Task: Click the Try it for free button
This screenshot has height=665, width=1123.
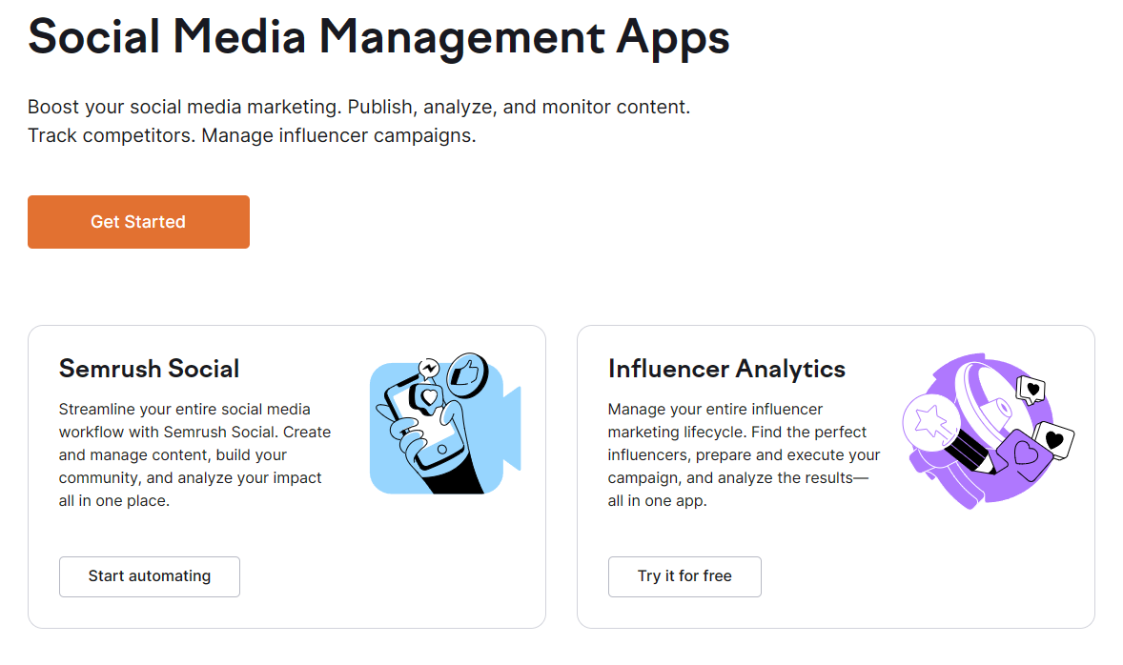Action: [684, 576]
